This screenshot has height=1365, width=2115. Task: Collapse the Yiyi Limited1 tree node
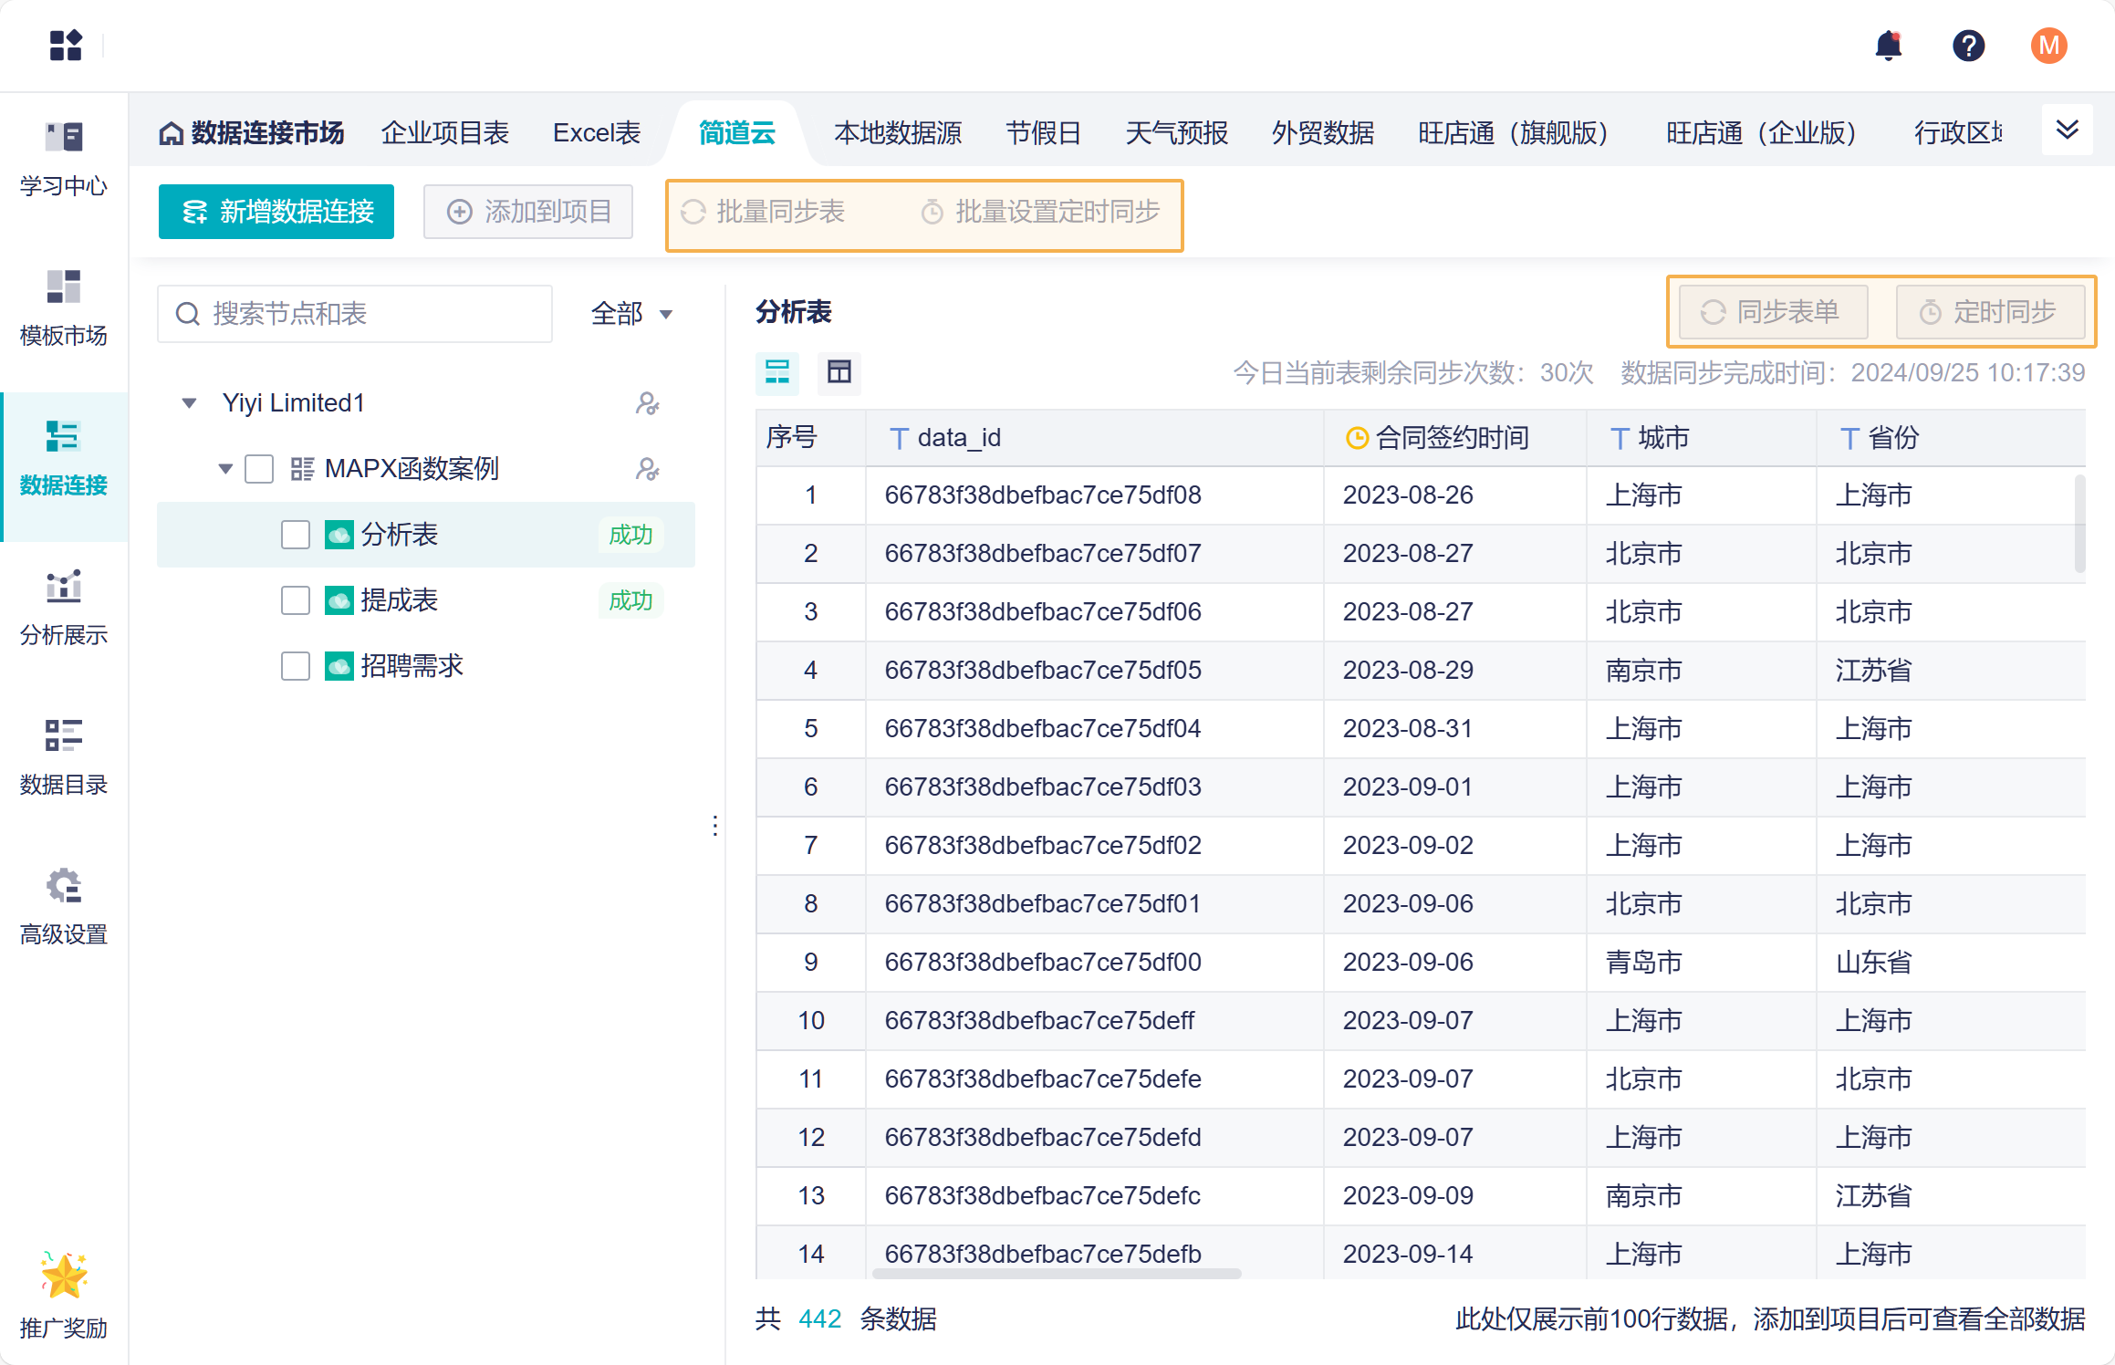click(x=189, y=403)
